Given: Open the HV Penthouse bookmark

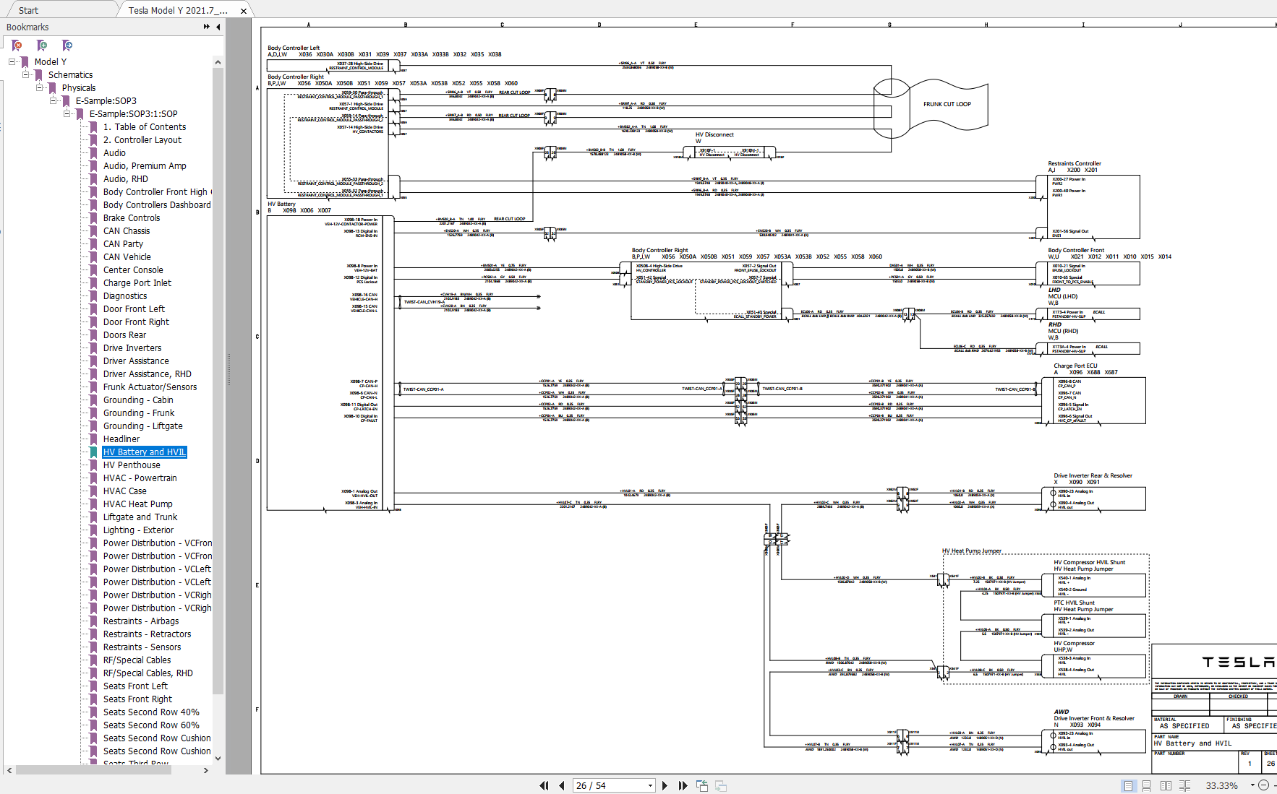Looking at the screenshot, I should [132, 465].
